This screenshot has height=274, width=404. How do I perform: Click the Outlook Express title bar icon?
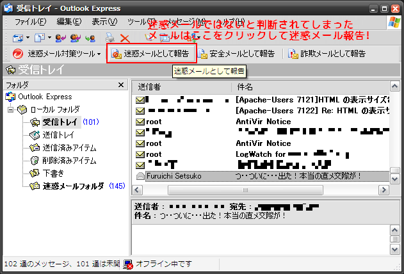(x=8, y=8)
